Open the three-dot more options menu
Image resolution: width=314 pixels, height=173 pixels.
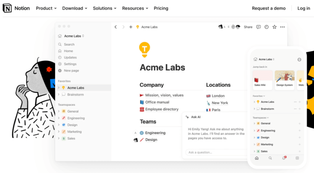[x=282, y=27]
